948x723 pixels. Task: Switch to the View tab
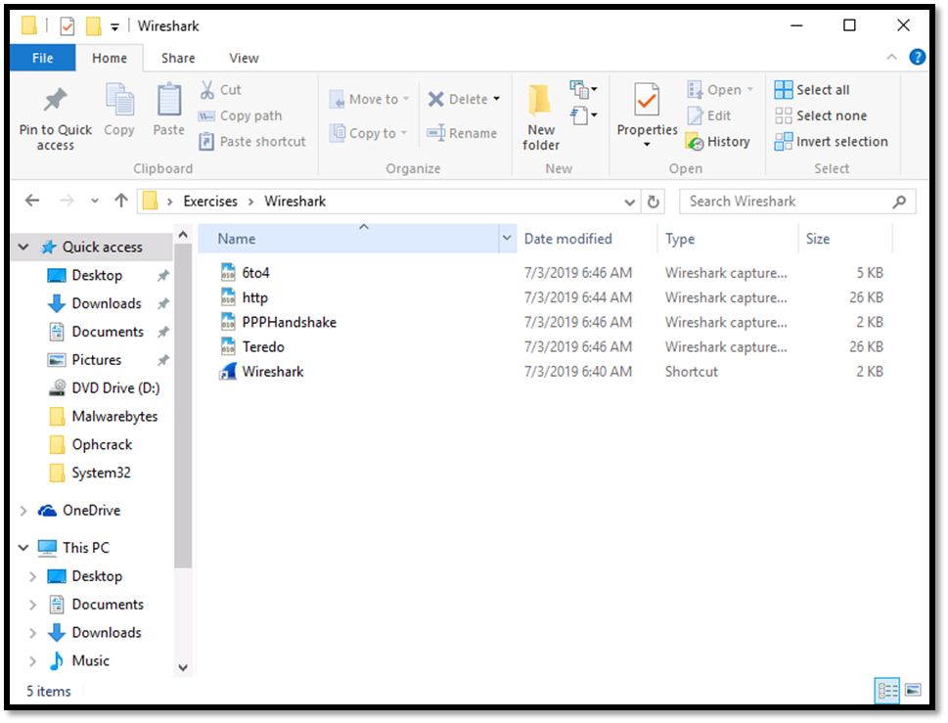pos(244,58)
